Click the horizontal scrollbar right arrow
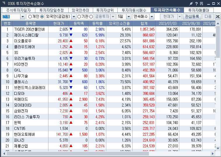The image size is (221, 157). (213, 153)
